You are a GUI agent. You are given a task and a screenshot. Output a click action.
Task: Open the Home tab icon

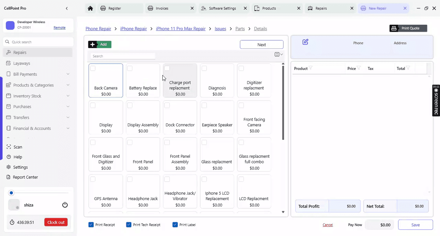tap(90, 8)
